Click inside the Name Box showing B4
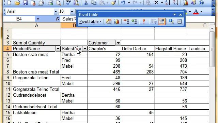218x123 pixels. click(19, 19)
